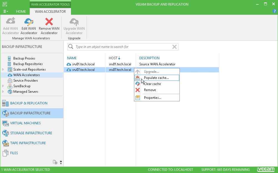This screenshot has width=278, height=173.
Task: Expand the Scale-out Repositories node arrow
Action: pos(3,69)
